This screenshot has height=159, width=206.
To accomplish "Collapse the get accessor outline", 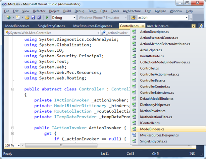I will point(13,133).
